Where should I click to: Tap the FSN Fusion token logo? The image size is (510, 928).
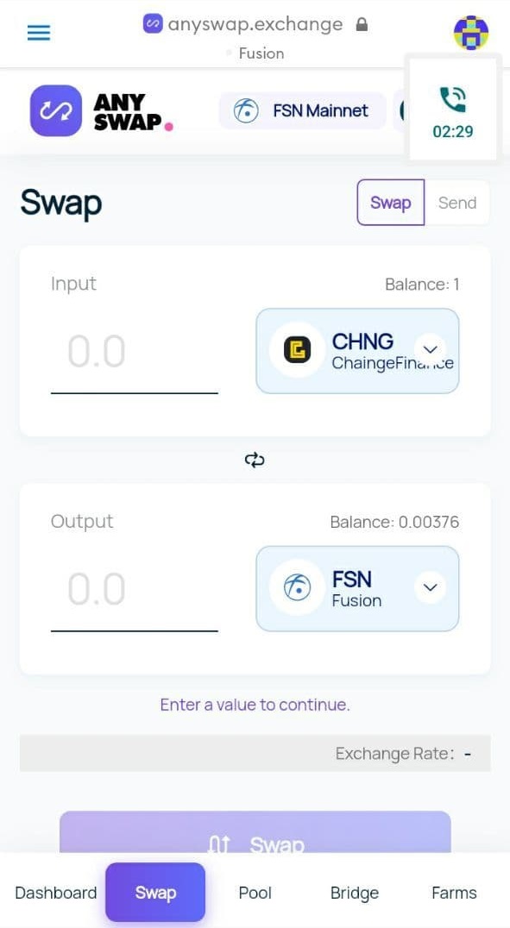click(298, 588)
